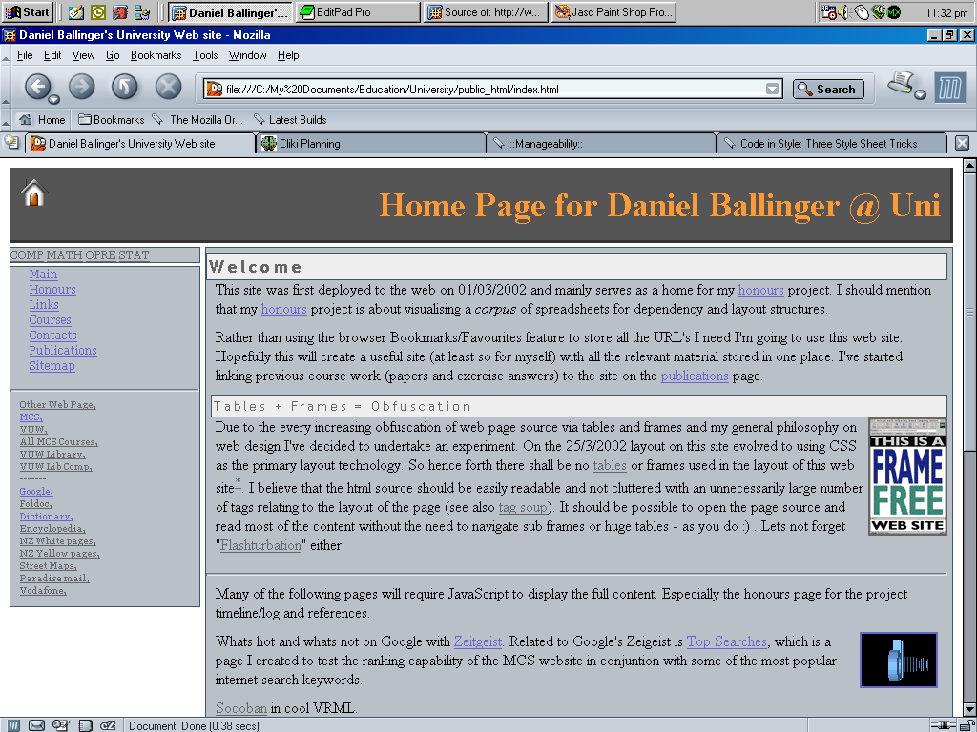Open Navigator from the status bar component icon
Viewport: 977px width, 732px height.
13,725
